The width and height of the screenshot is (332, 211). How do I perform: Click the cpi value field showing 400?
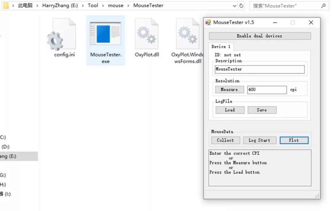pos(267,90)
